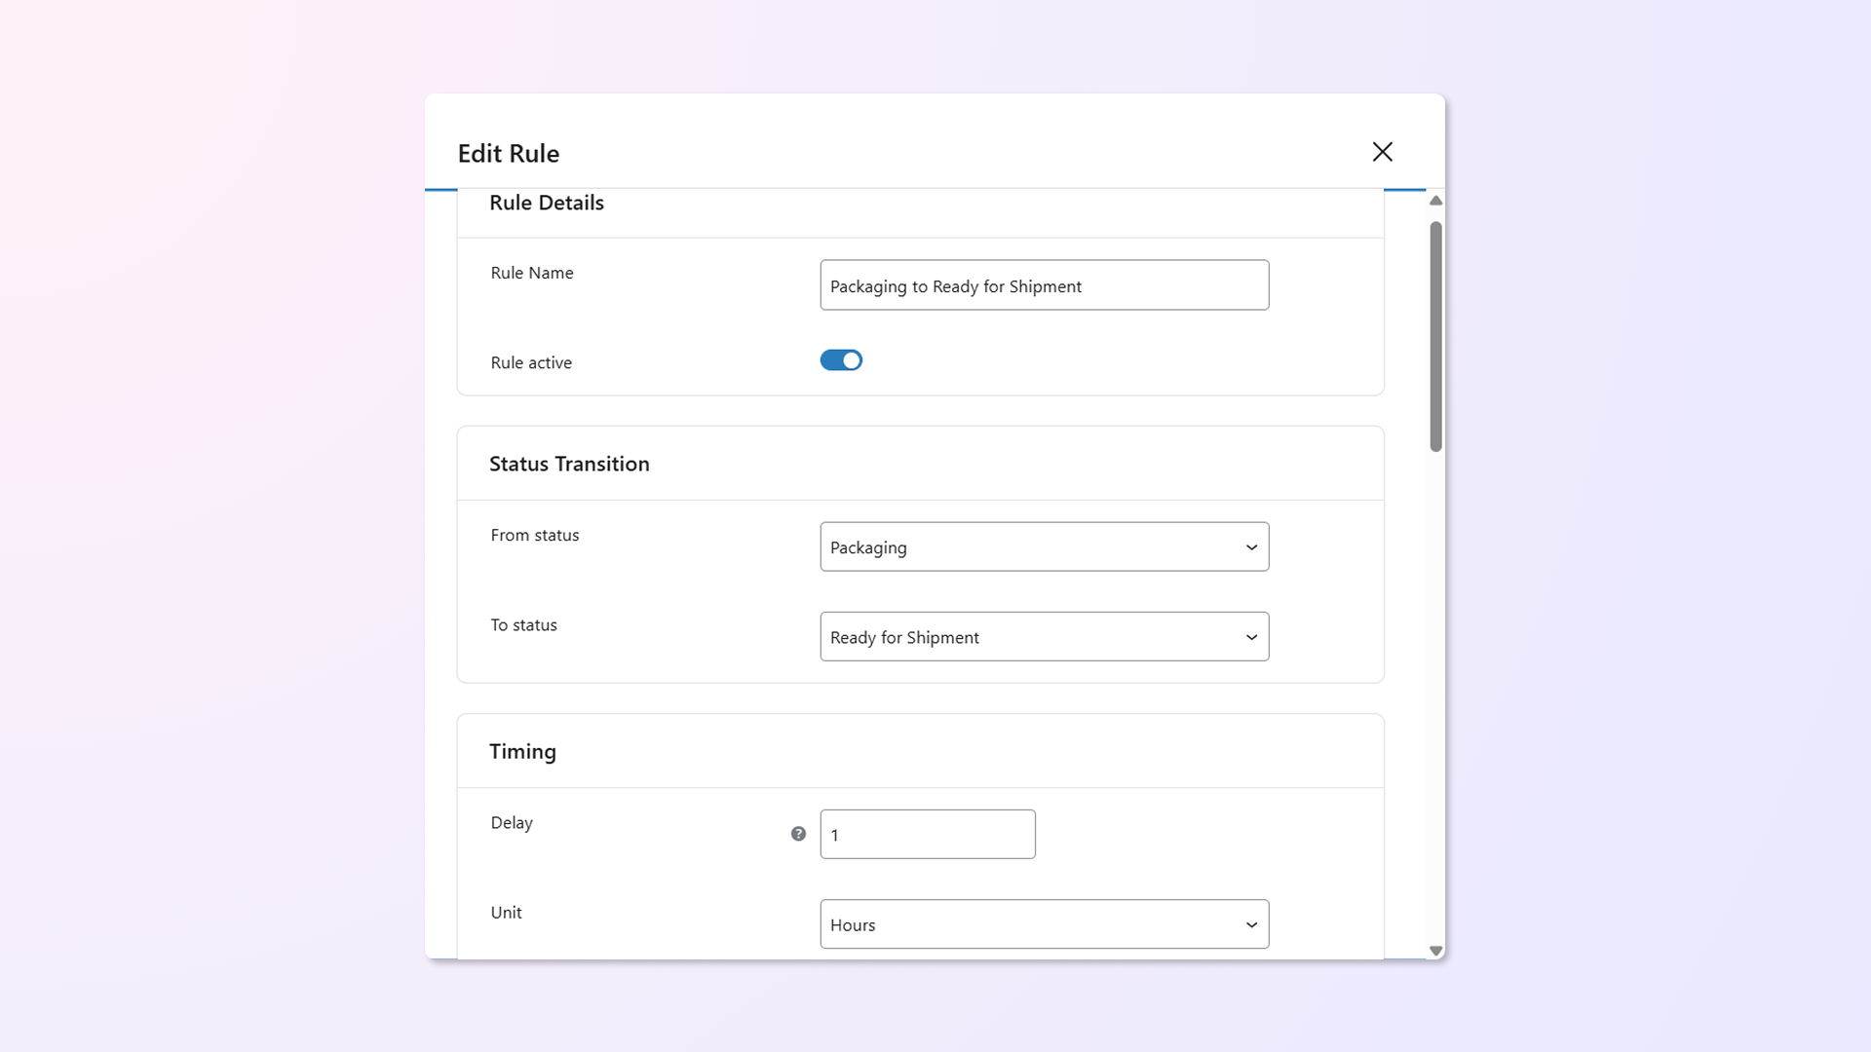Click the Delay label text
The width and height of the screenshot is (1871, 1052).
[512, 822]
